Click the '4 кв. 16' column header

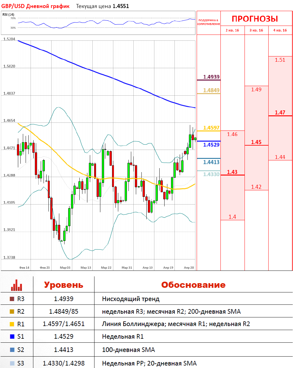[280, 30]
